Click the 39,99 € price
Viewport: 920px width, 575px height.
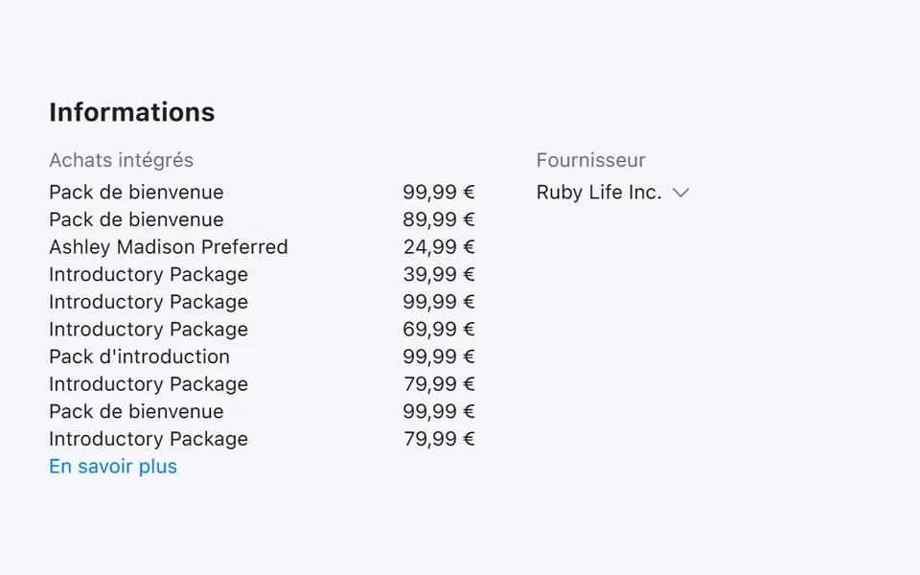pos(439,275)
